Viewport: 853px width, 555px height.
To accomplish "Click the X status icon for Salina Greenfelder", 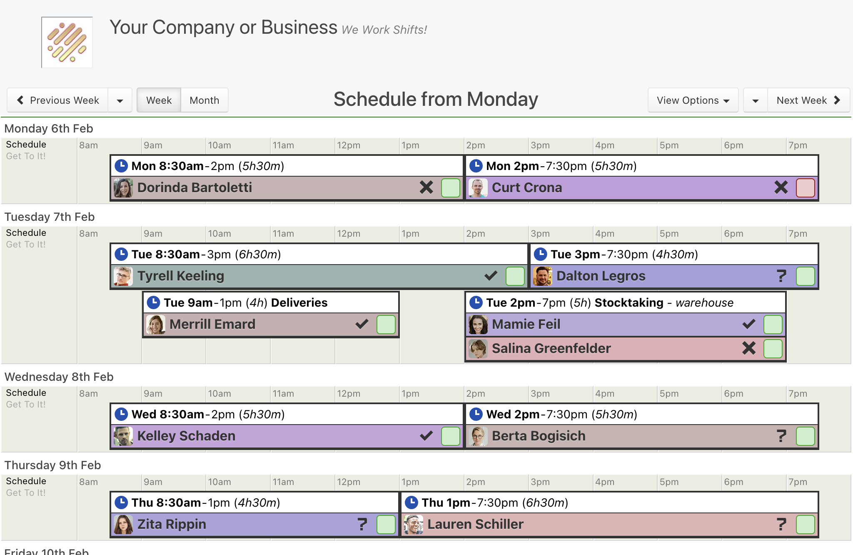I will (x=749, y=348).
